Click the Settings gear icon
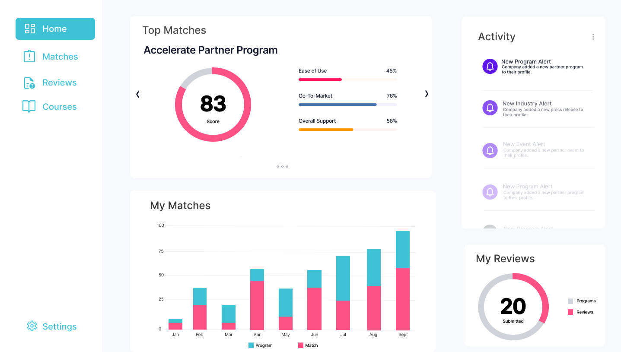Image resolution: width=621 pixels, height=352 pixels. [32, 326]
